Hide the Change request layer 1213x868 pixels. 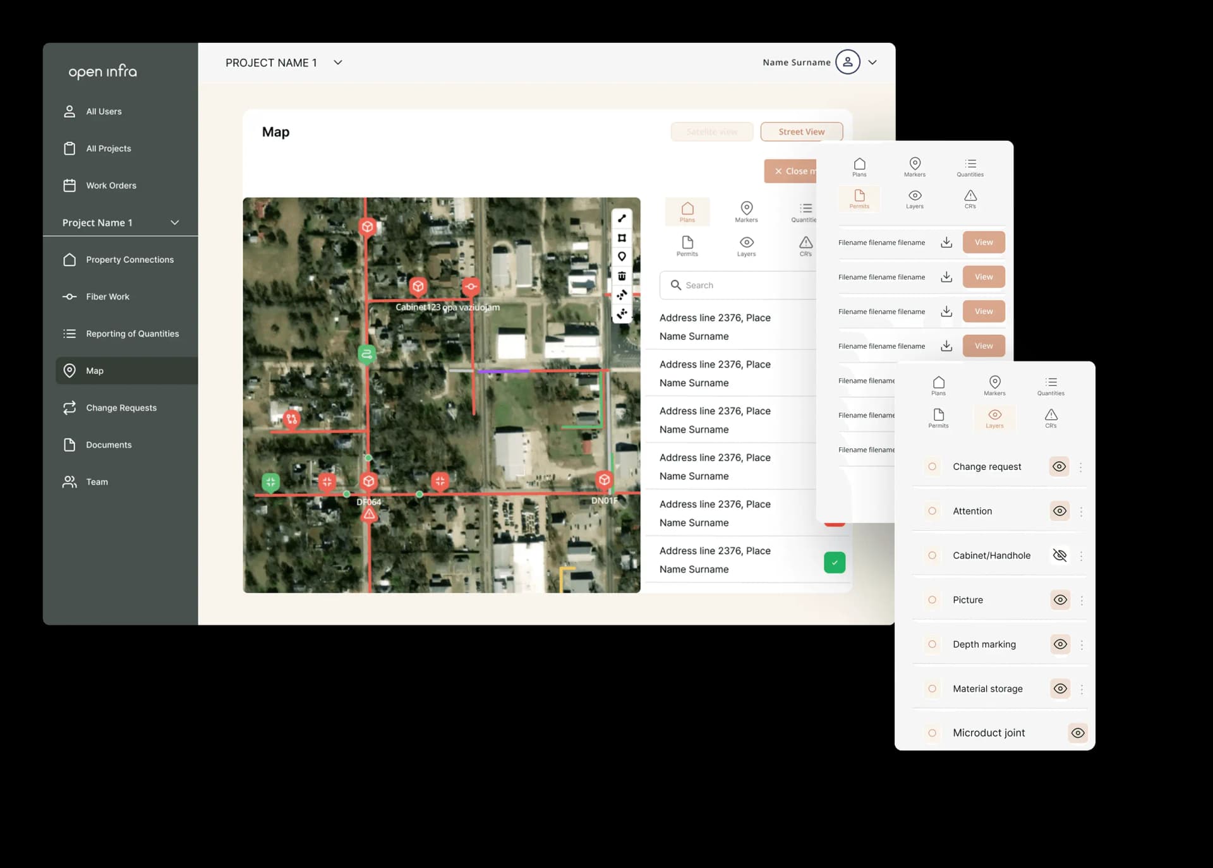coord(1059,467)
